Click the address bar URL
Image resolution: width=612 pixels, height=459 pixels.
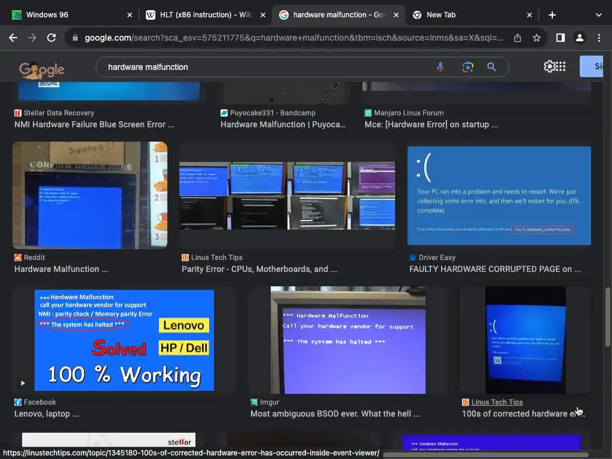point(294,38)
